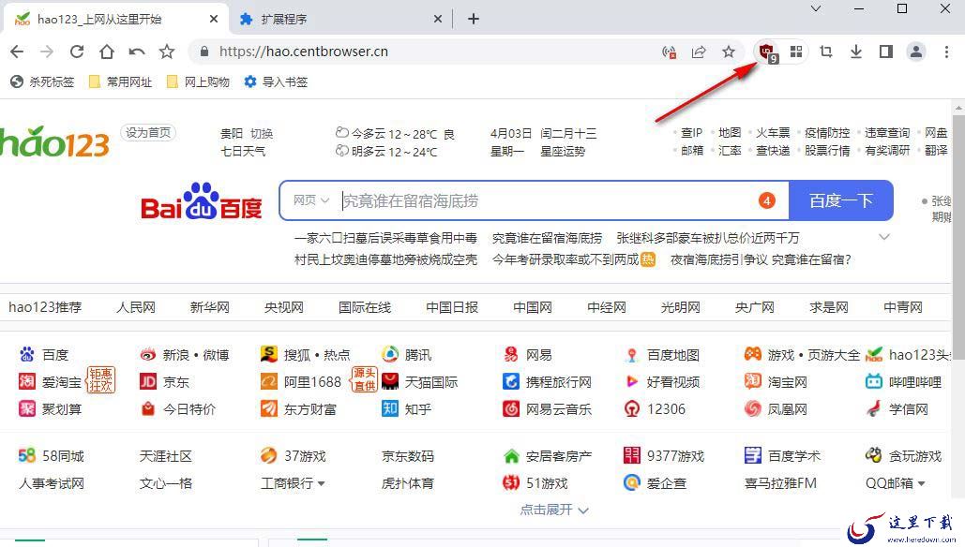Open 知乎 site link
This screenshot has width=965, height=547.
point(406,408)
